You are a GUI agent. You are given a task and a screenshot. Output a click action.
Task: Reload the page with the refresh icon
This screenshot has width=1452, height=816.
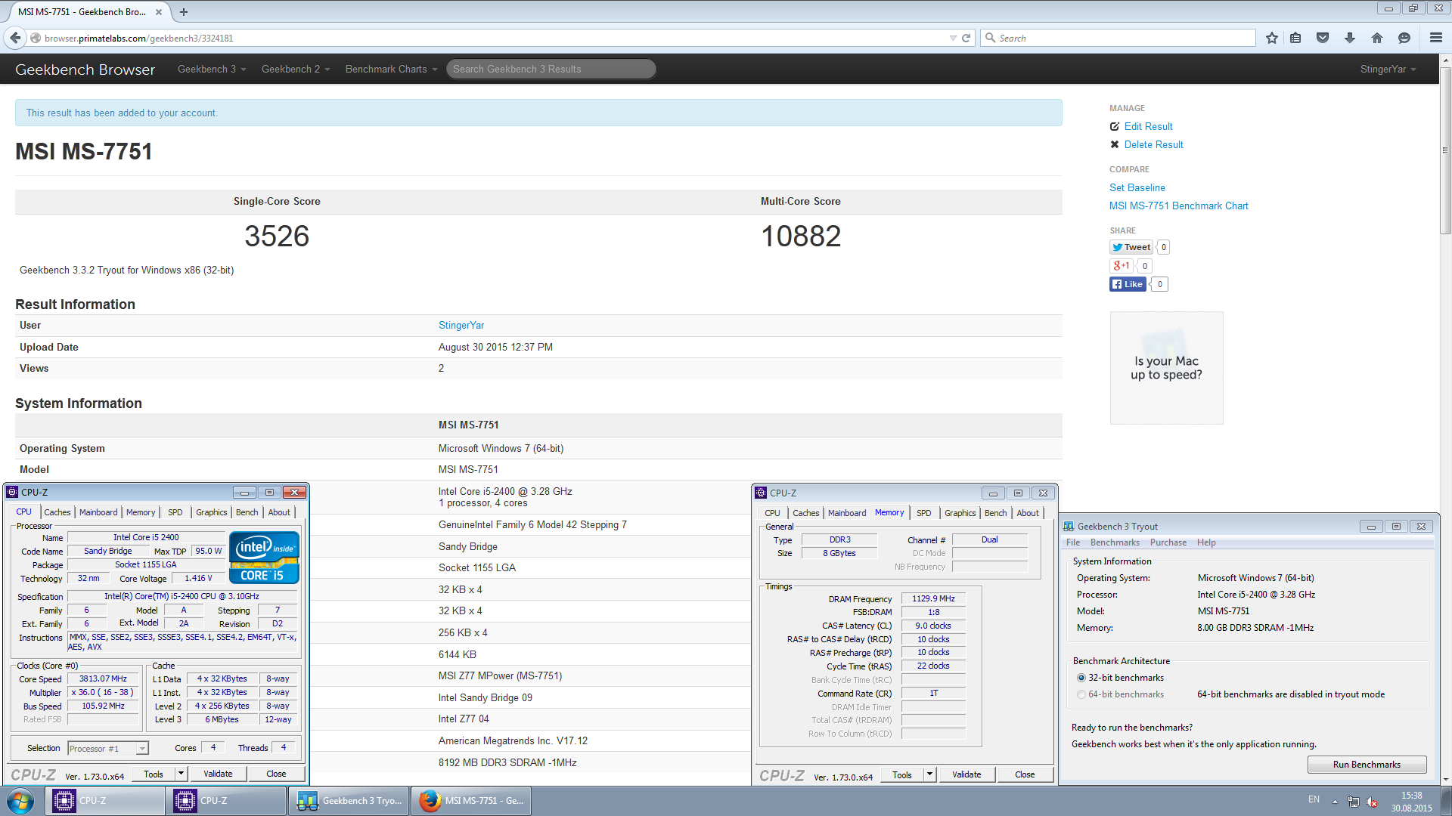pyautogui.click(x=966, y=38)
